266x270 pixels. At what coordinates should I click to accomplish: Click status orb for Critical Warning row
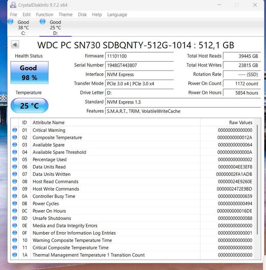tap(15, 130)
